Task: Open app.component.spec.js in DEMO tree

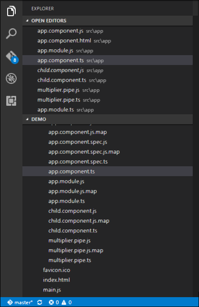Action: coord(108,142)
